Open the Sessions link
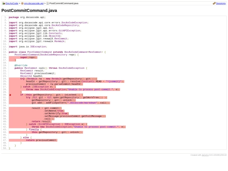The image size is (228, 171). tap(221, 3)
